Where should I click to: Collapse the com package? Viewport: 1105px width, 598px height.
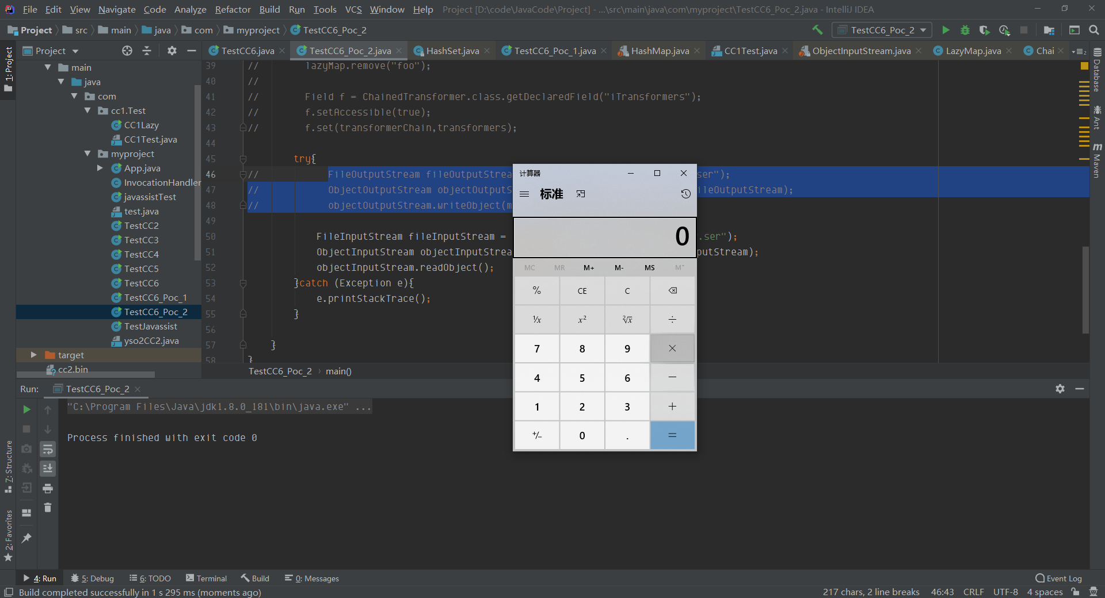pos(74,96)
